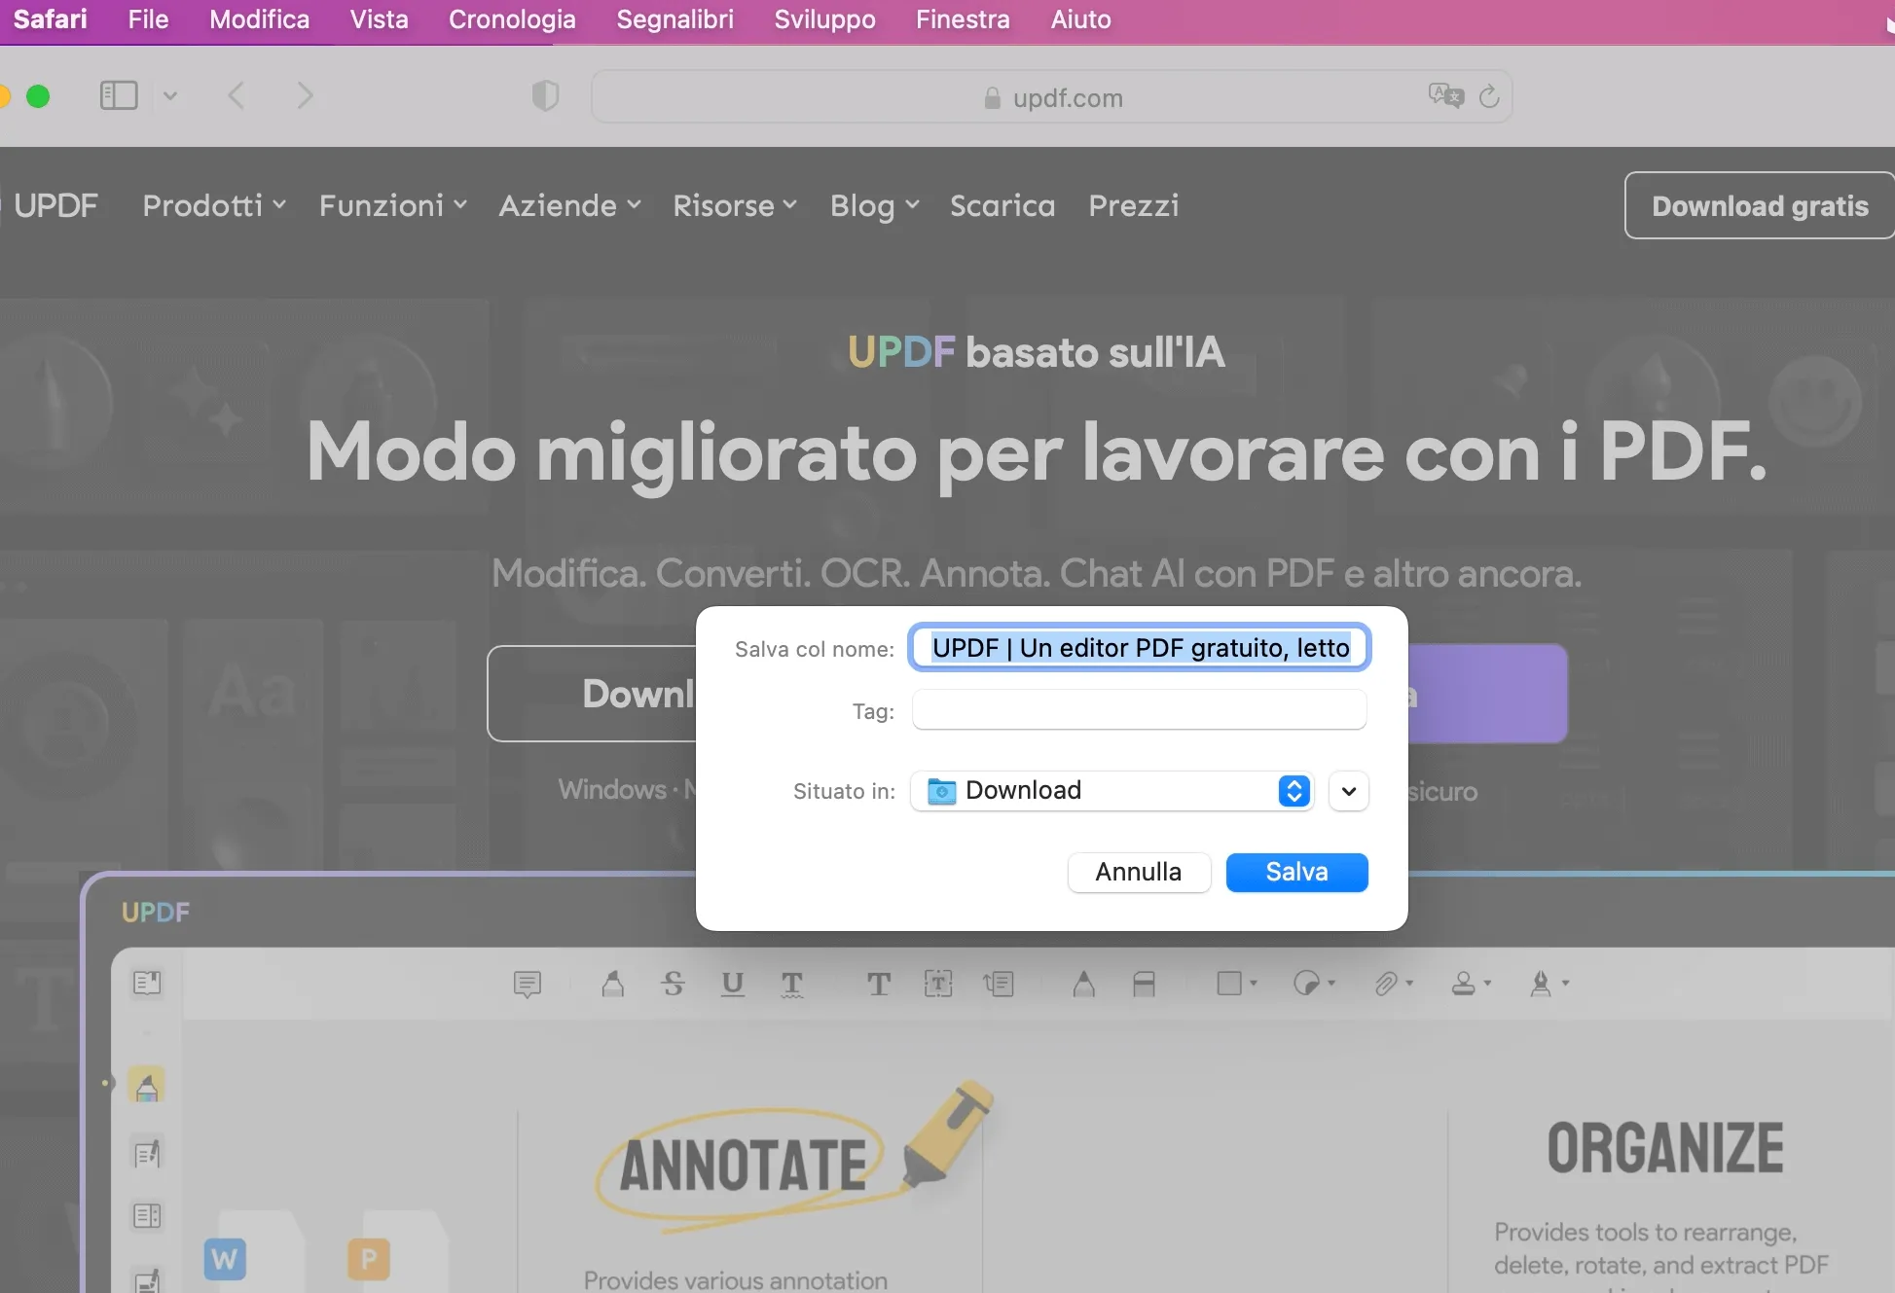Click the Salva col nome text field
The width and height of the screenshot is (1895, 1293).
click(x=1140, y=648)
